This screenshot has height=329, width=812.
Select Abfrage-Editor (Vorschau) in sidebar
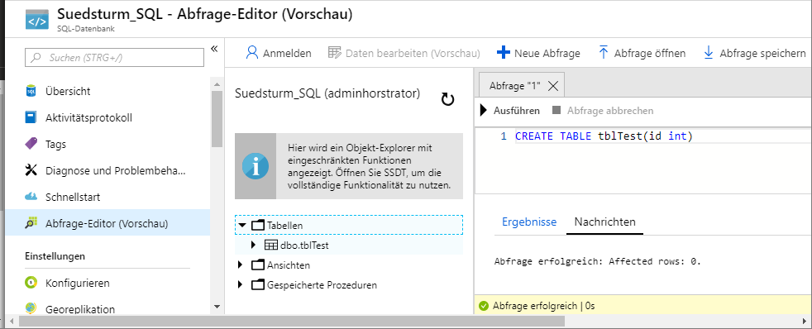point(107,224)
